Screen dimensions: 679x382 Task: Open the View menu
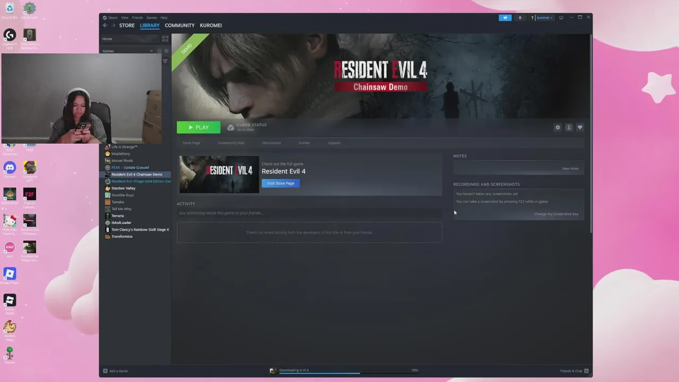125,18
